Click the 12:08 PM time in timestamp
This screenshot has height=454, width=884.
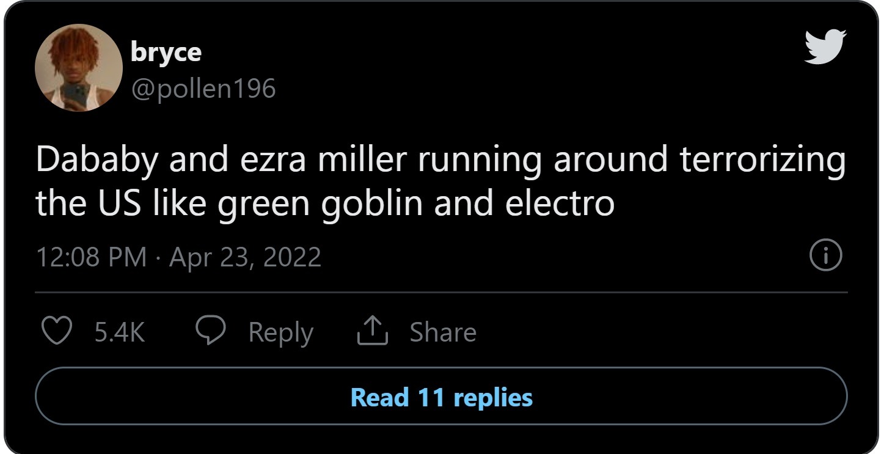click(91, 257)
